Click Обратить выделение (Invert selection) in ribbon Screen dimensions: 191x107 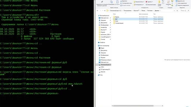click(x=182, y=5)
